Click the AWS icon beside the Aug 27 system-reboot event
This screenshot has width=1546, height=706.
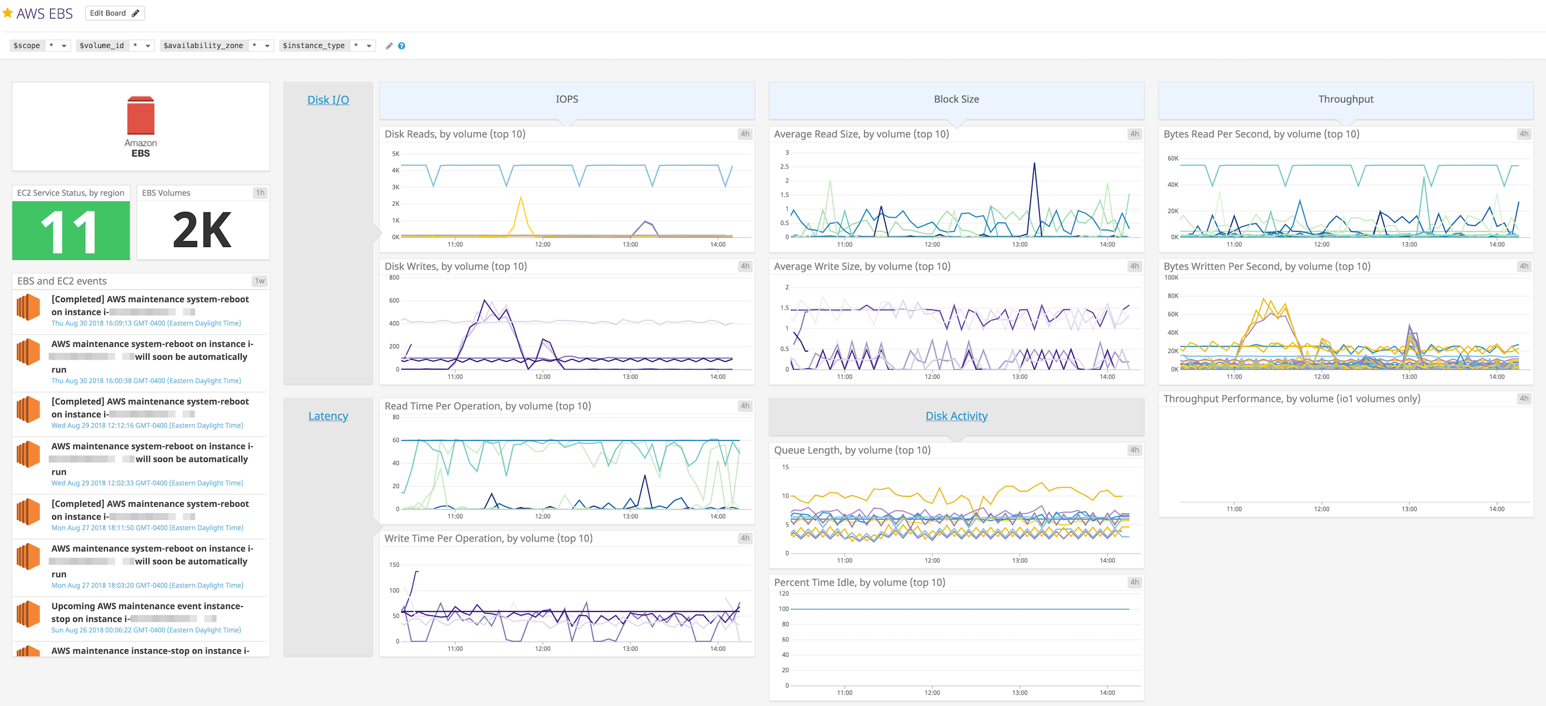[x=28, y=512]
